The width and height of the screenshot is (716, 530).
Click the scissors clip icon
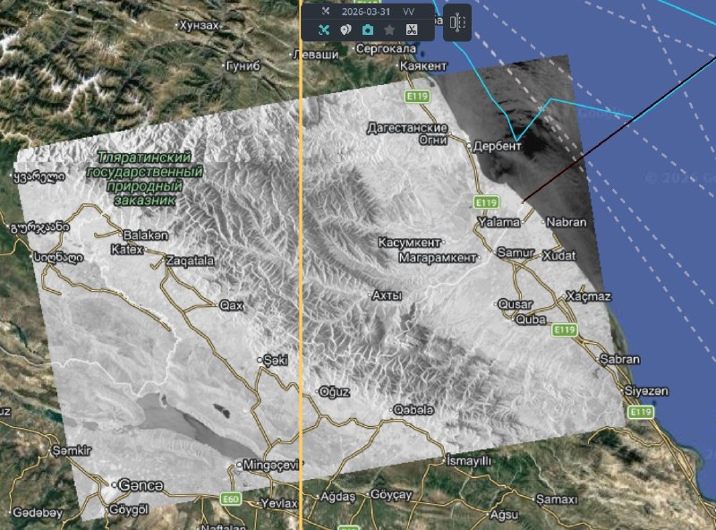(411, 30)
